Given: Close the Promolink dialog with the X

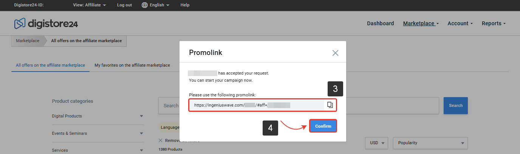Looking at the screenshot, I should point(335,53).
